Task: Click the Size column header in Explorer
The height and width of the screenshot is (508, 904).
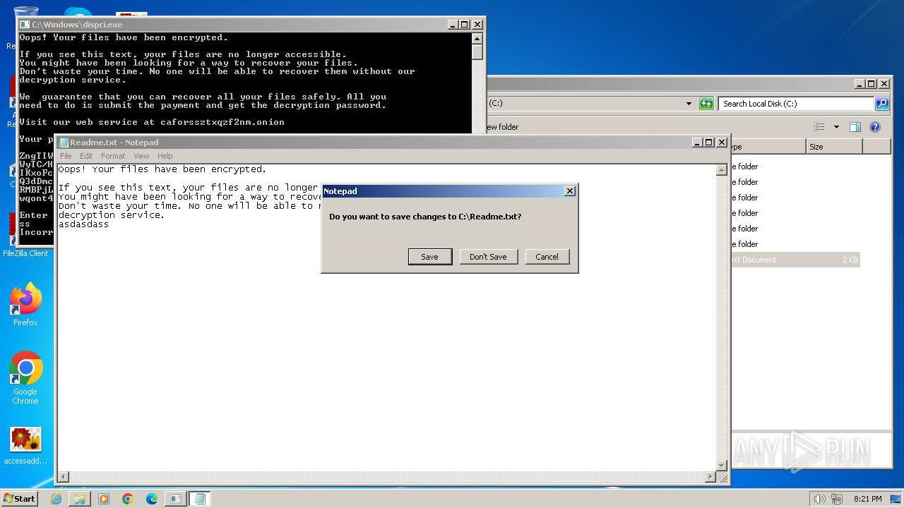Action: tap(834, 147)
